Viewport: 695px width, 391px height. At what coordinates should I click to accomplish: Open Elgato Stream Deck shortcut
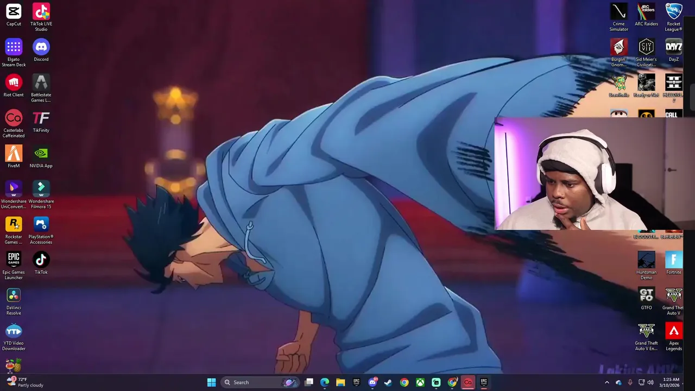pos(14,52)
